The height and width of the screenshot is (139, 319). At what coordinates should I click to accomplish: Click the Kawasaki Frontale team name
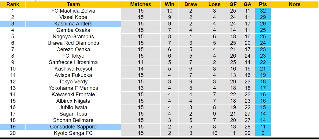(73, 95)
